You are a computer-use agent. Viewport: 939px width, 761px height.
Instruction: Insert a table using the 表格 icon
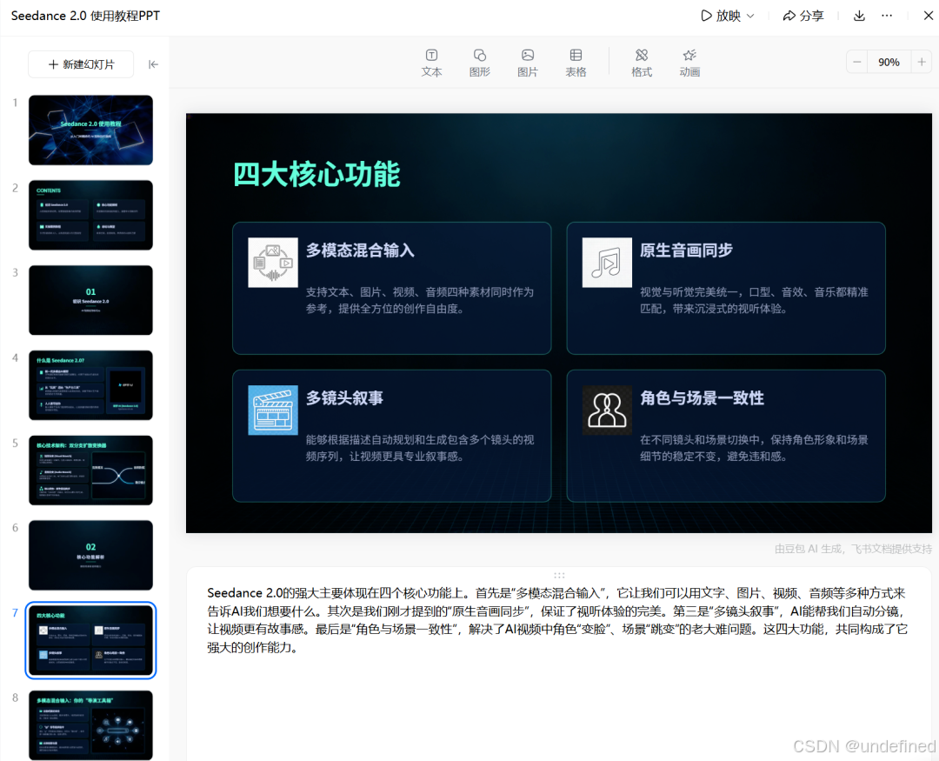[576, 61]
